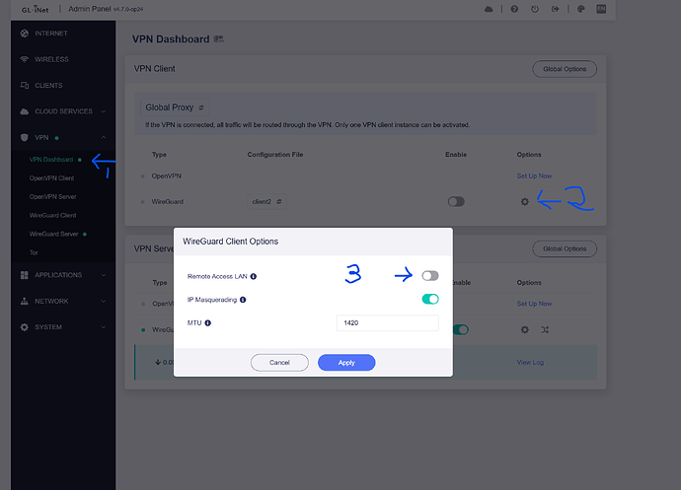
Task: Click info icon next to MTU
Action: click(x=209, y=322)
